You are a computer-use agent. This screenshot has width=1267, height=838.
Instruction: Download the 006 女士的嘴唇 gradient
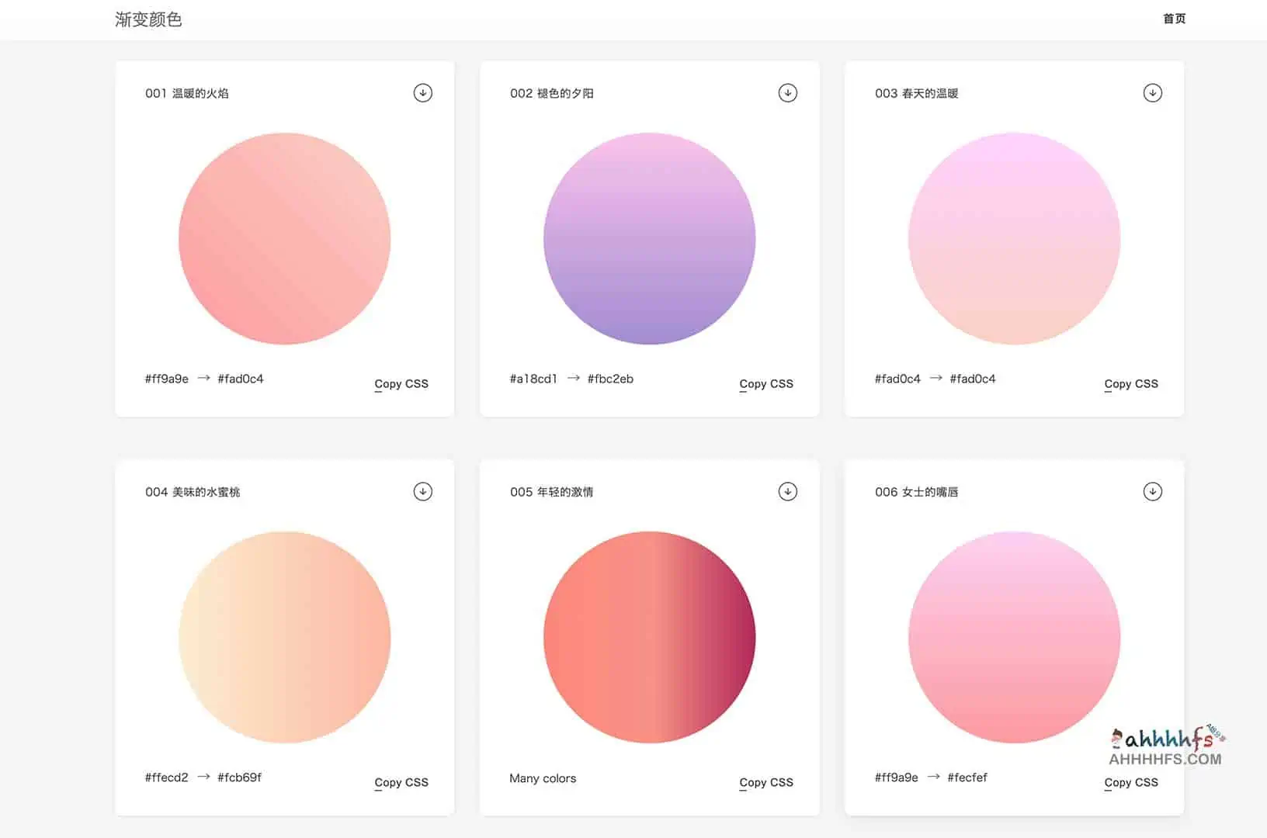1152,492
